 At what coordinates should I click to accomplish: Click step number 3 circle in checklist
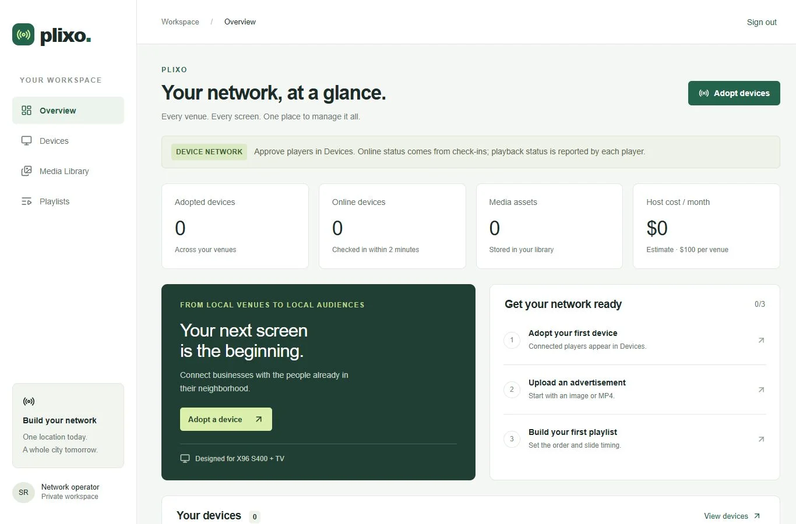coord(512,439)
